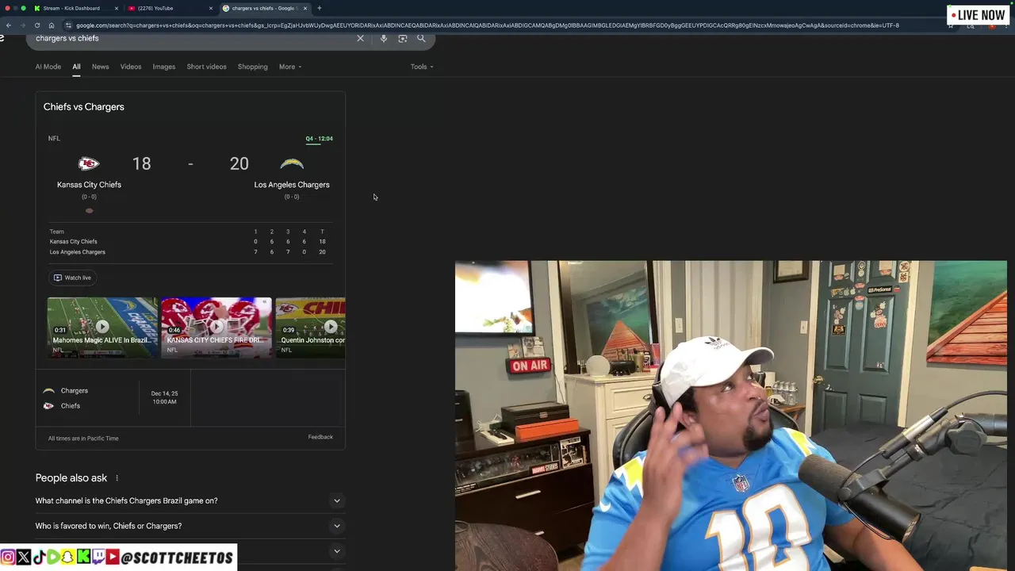Viewport: 1015px width, 571px height.
Task: Switch to Stream - Kick Dashboard tab
Action: [x=71, y=8]
